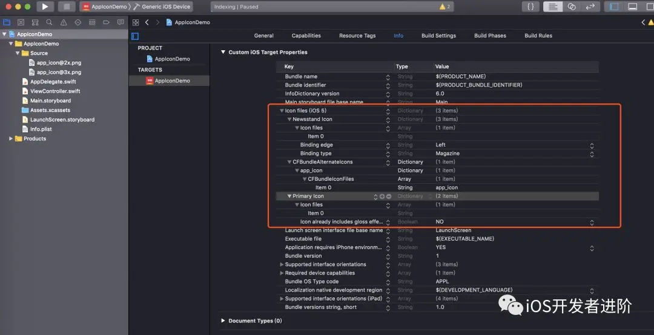The image size is (654, 335).
Task: Switch to the Standard editor
Action: [553, 7]
